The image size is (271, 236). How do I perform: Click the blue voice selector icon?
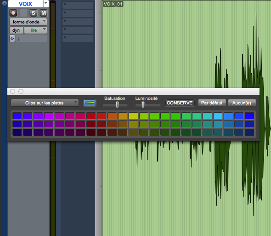(12, 39)
